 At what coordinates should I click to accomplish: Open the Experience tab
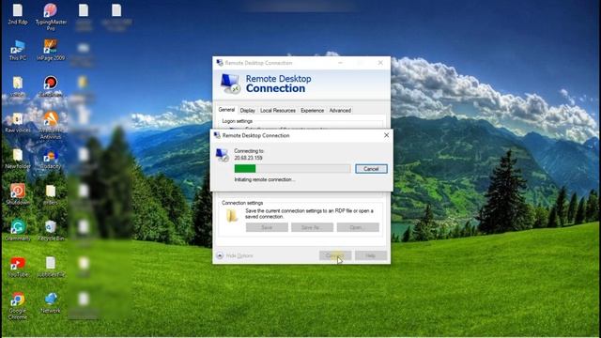(312, 111)
